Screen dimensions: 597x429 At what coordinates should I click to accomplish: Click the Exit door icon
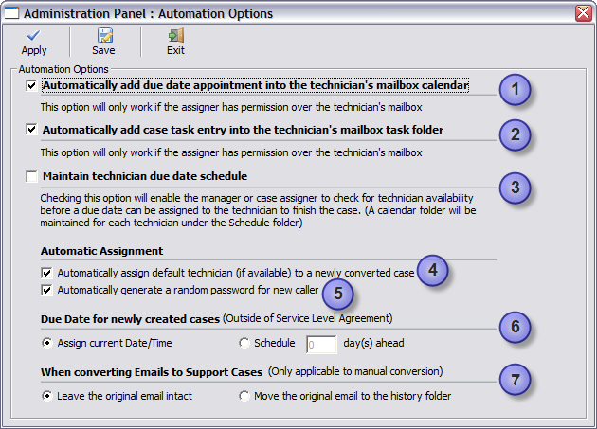(176, 35)
